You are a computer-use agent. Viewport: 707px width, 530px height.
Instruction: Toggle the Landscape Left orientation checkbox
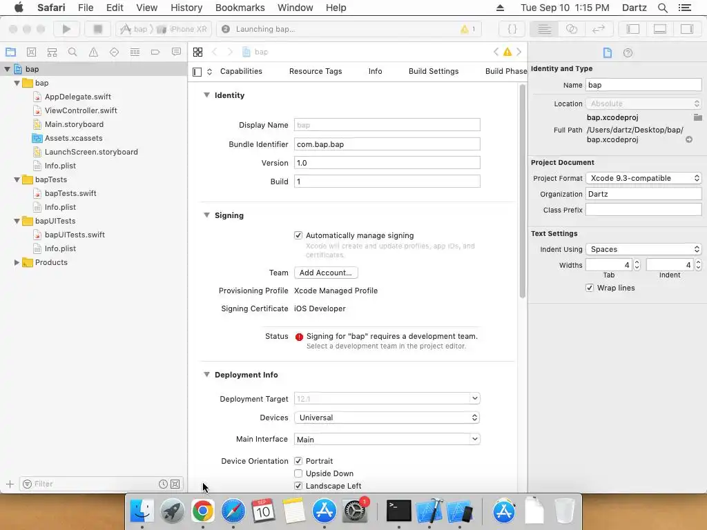tap(298, 486)
